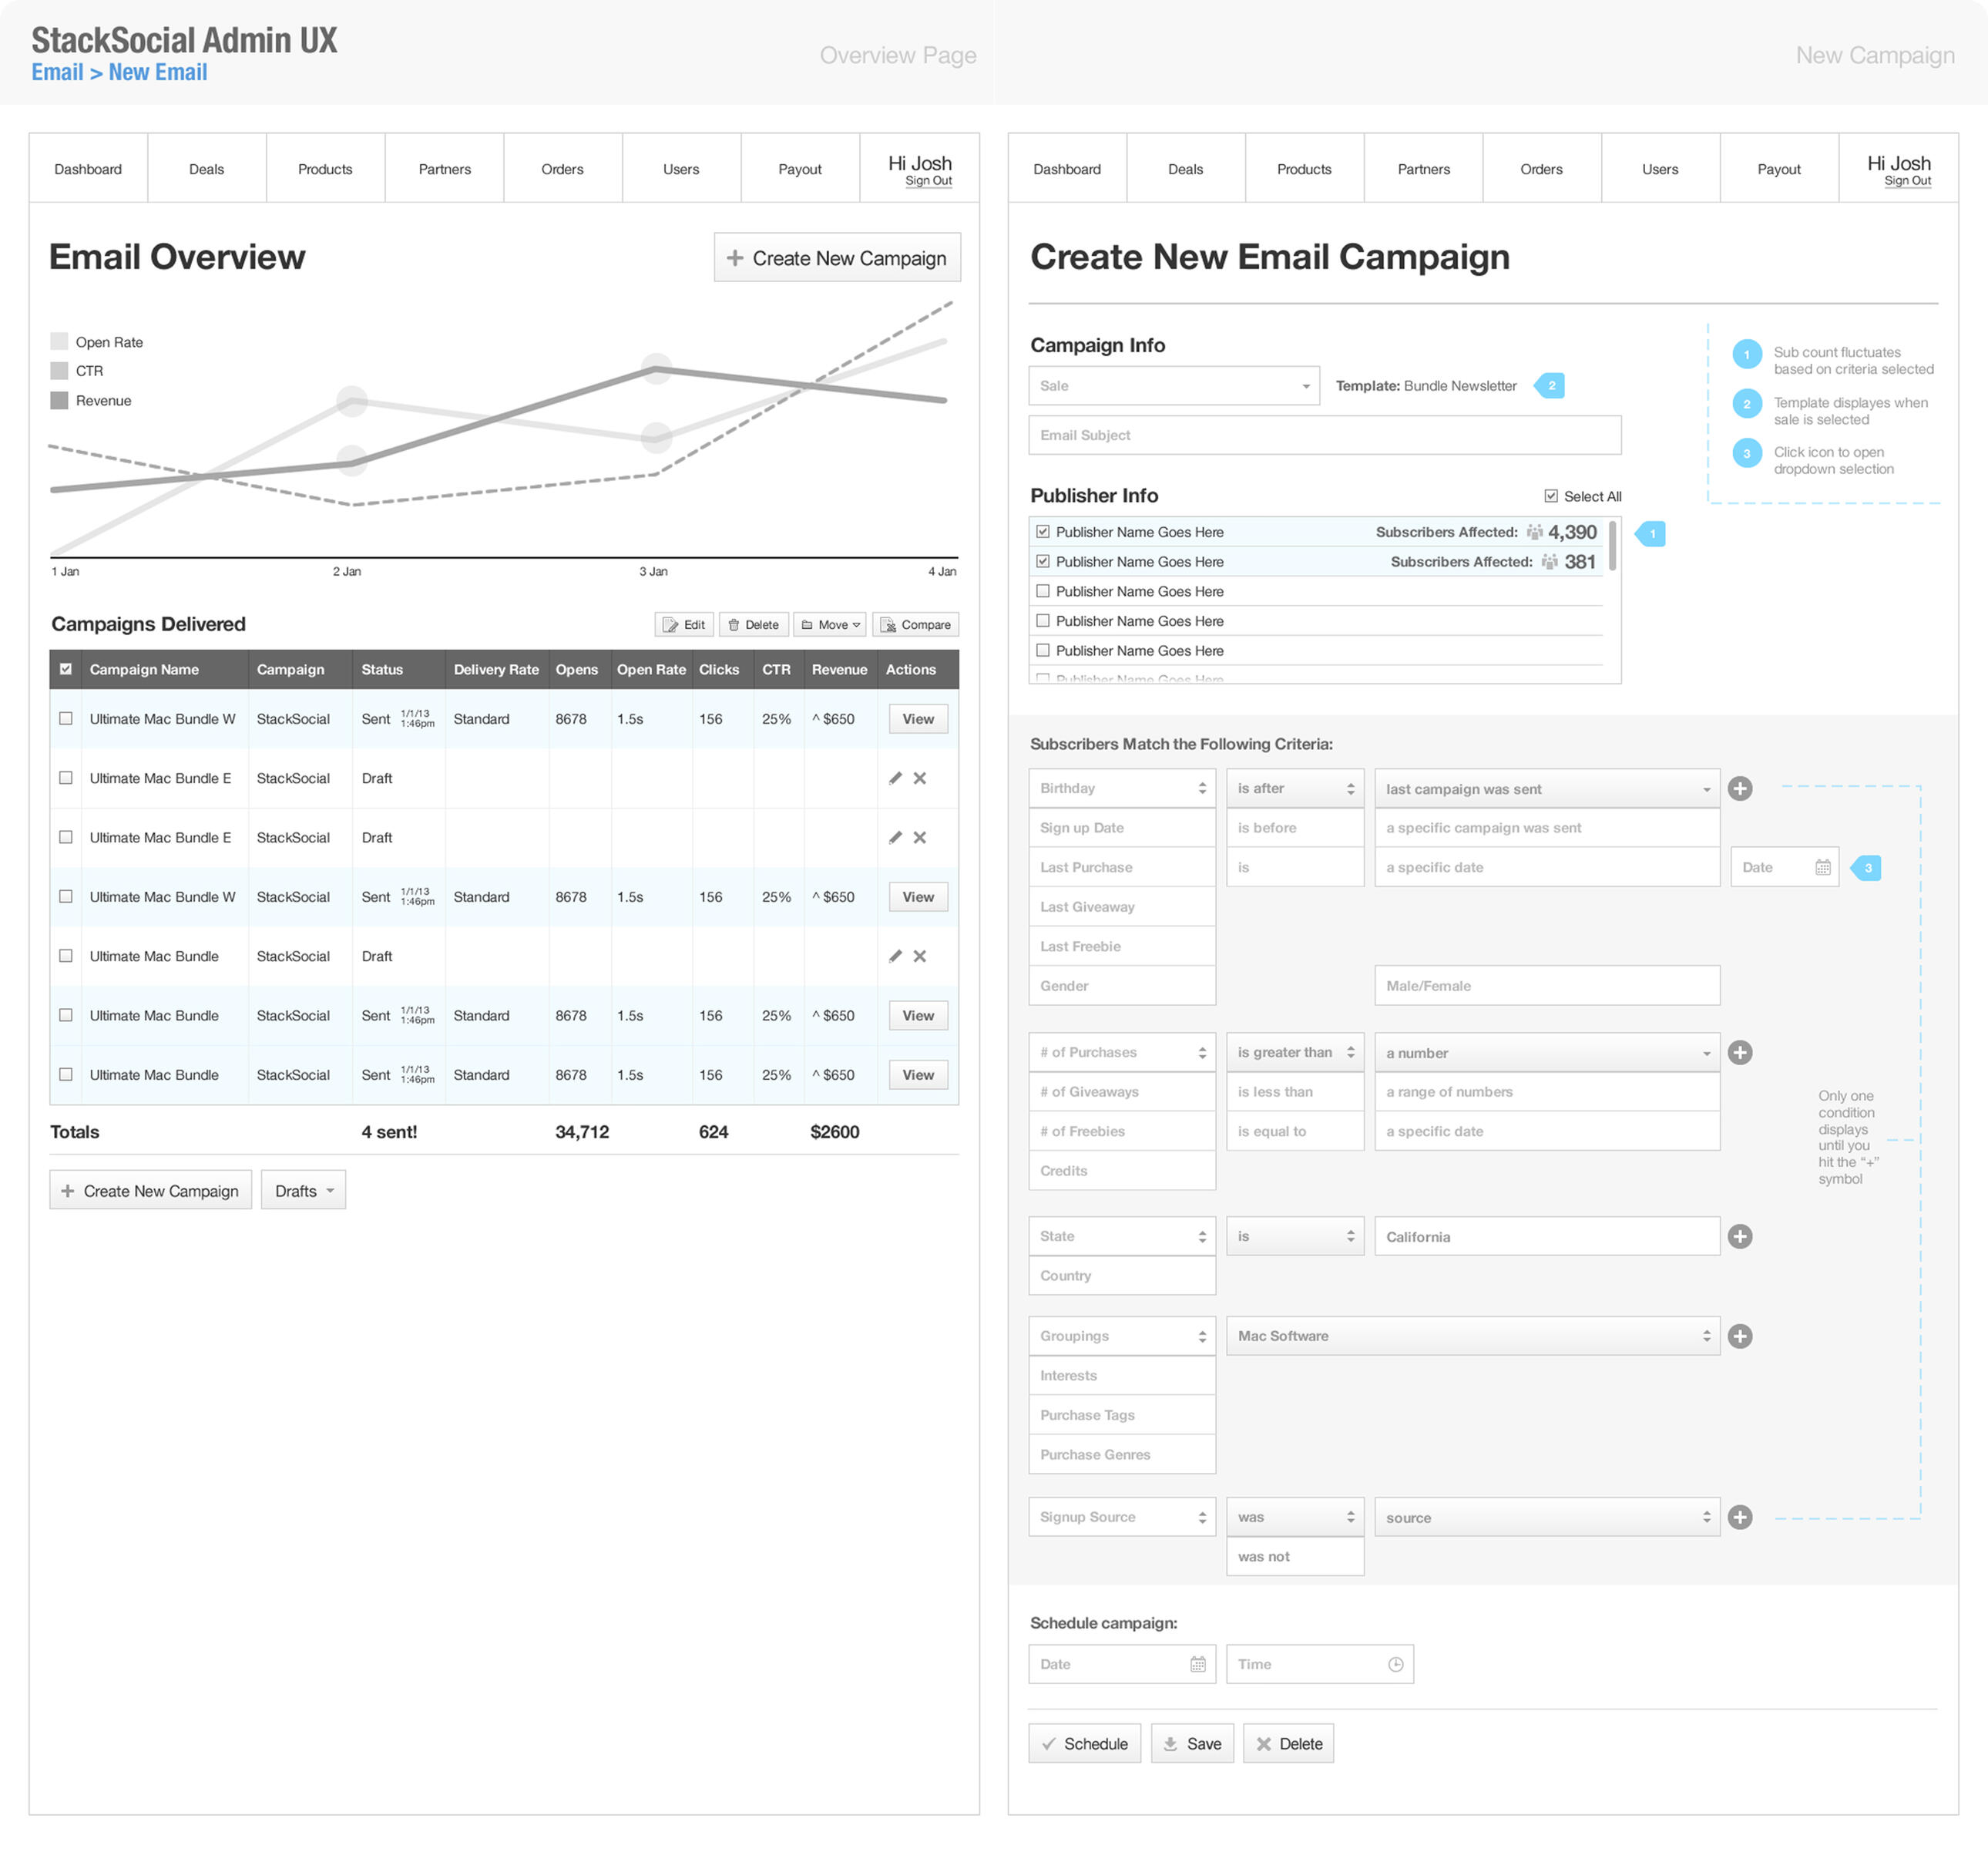This screenshot has width=1988, height=1849.
Task: Open Products tab in New Campaign nav
Action: [1304, 169]
